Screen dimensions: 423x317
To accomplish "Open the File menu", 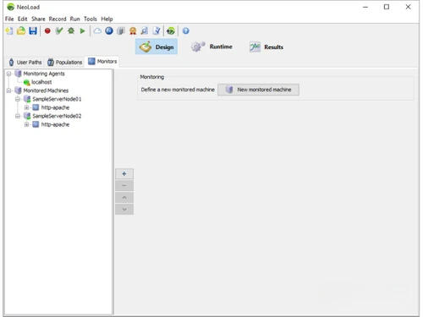I will (9, 19).
